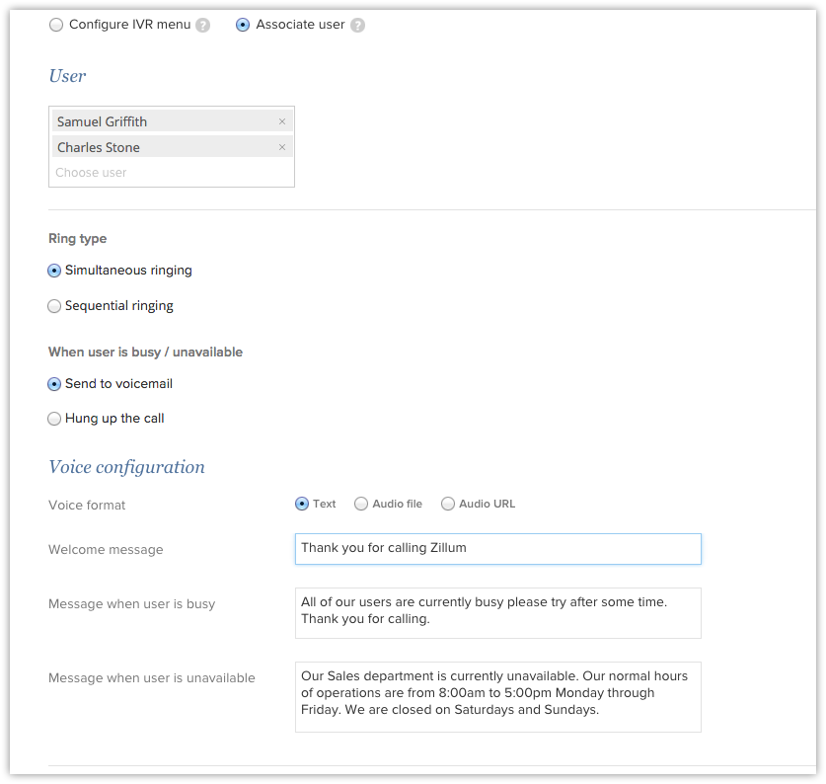The image size is (826, 784).
Task: Remove Charles Stone from user list
Action: (x=282, y=147)
